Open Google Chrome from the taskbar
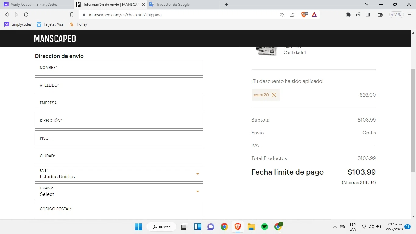The width and height of the screenshot is (416, 234). pyautogui.click(x=224, y=227)
